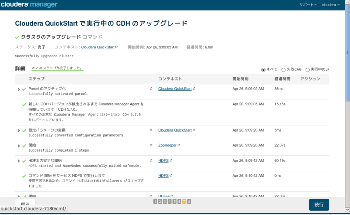Click the 60.19s duration value
350x215 pixels.
[280, 160]
